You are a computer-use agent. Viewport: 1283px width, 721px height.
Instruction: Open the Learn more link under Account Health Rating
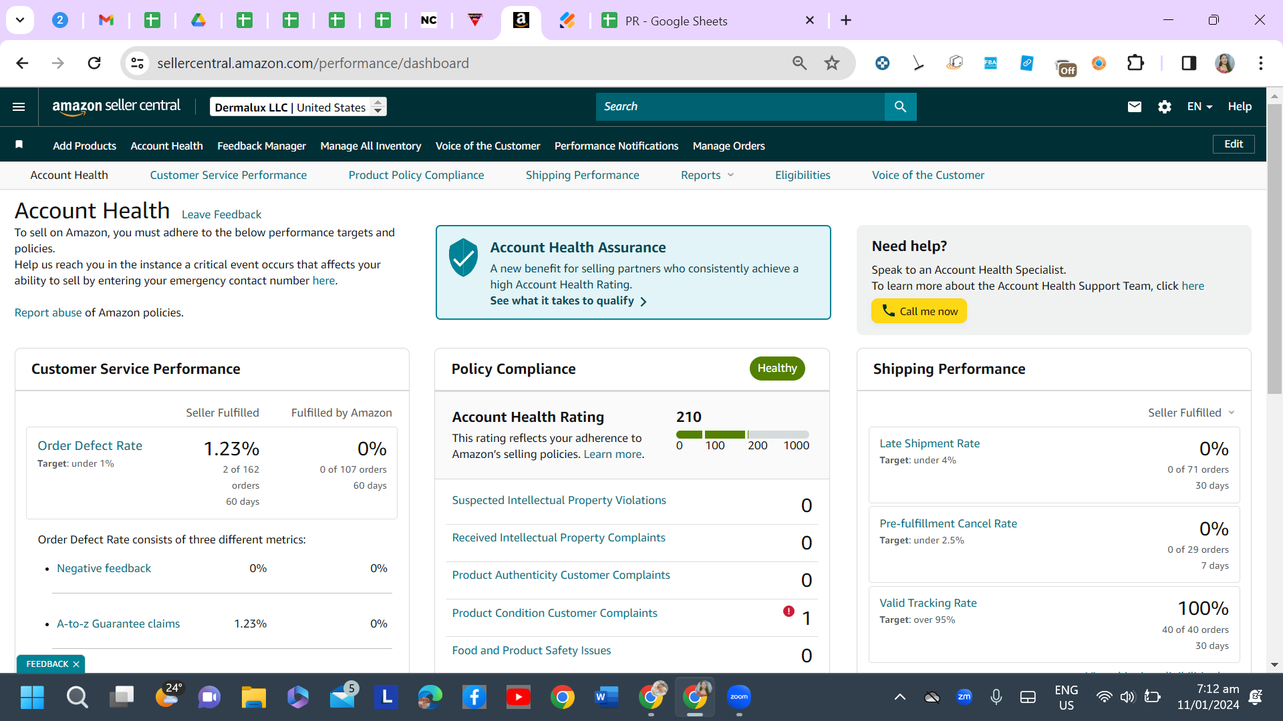[x=612, y=454]
